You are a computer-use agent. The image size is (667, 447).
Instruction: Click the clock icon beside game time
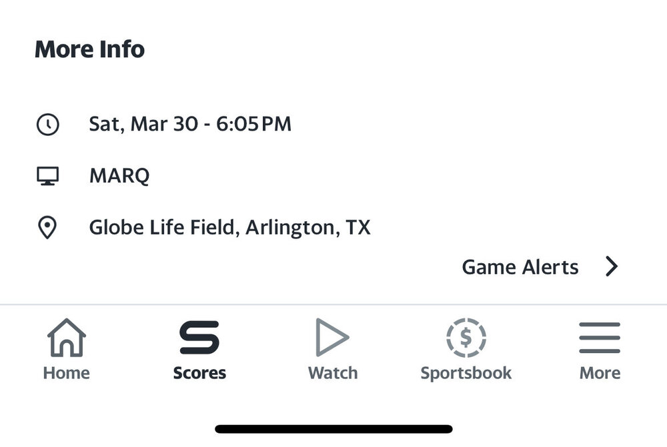(47, 124)
